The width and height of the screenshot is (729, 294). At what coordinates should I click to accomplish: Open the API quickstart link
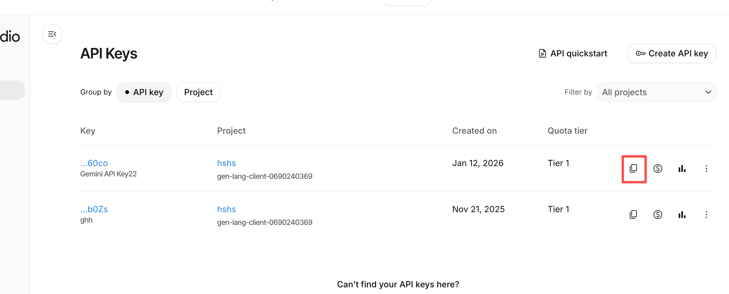point(573,53)
